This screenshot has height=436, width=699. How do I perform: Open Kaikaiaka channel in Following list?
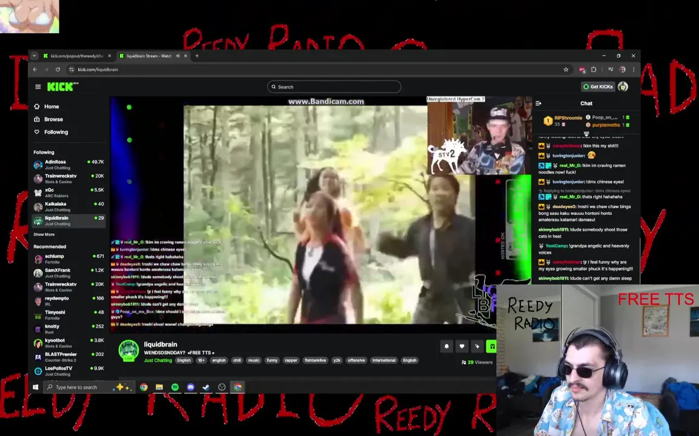68,206
